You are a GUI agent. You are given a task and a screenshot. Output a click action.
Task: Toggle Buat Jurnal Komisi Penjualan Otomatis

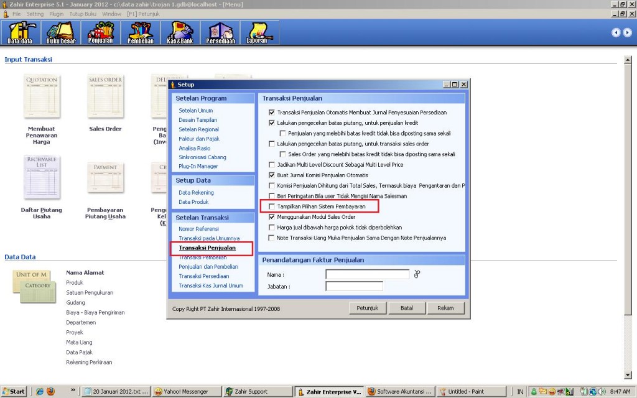coord(272,175)
